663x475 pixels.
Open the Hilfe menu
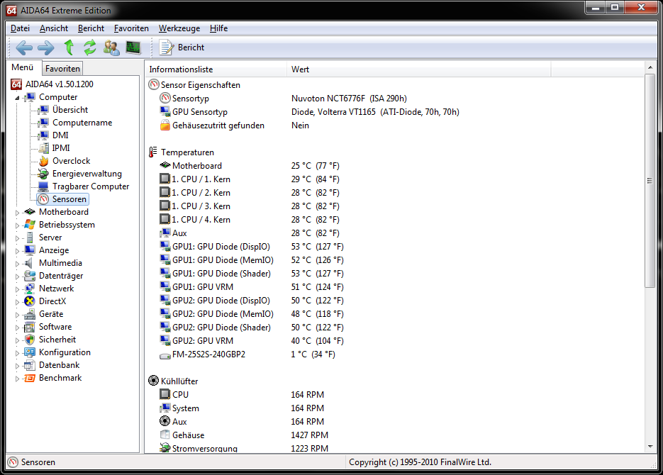pyautogui.click(x=218, y=28)
